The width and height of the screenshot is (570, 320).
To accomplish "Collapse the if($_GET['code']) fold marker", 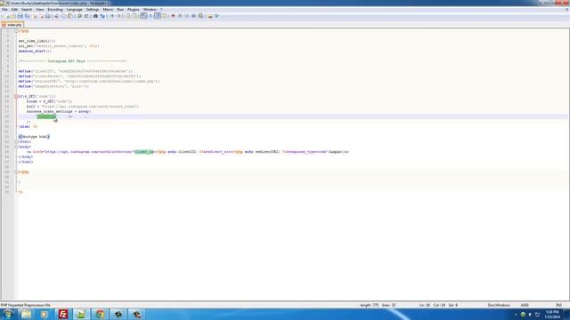I will [x=16, y=96].
